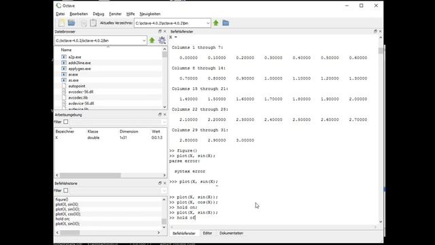Open the Hilfe menu
The width and height of the screenshot is (435, 245).
tap(130, 14)
